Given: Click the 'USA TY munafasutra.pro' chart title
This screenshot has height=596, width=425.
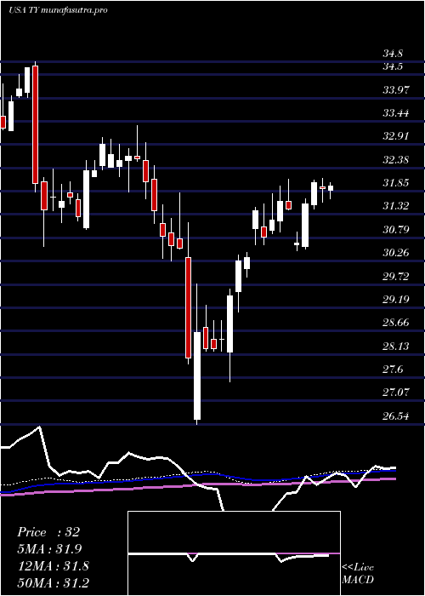Looking at the screenshot, I should coord(58,10).
